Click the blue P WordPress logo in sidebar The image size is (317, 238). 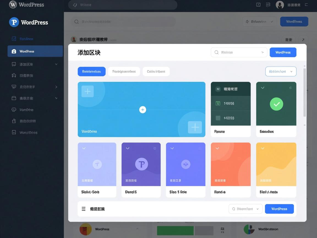click(14, 22)
